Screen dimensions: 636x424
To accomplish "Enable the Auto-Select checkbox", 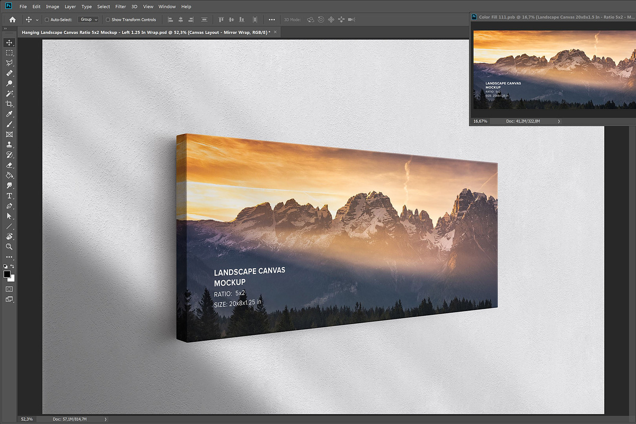I will pyautogui.click(x=47, y=20).
